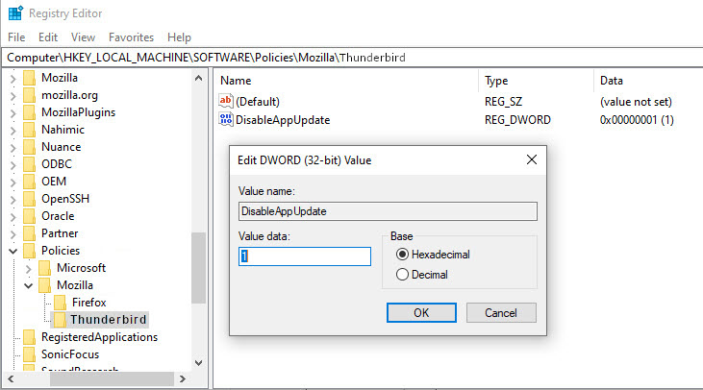Click the Partner folder icon

tap(29, 233)
